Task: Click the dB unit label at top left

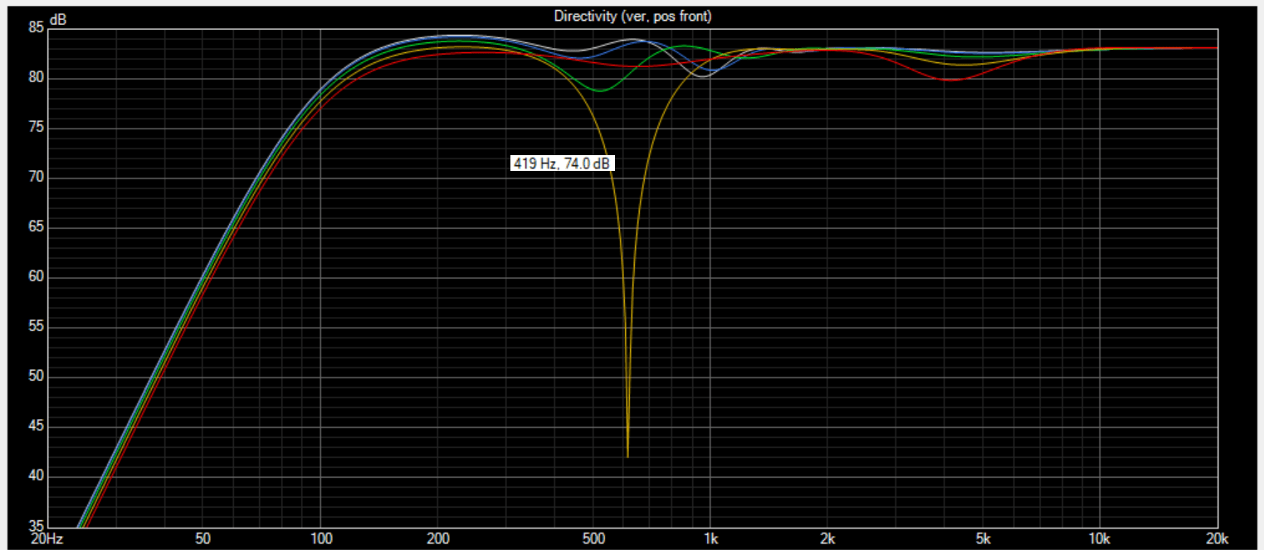Action: [x=58, y=19]
